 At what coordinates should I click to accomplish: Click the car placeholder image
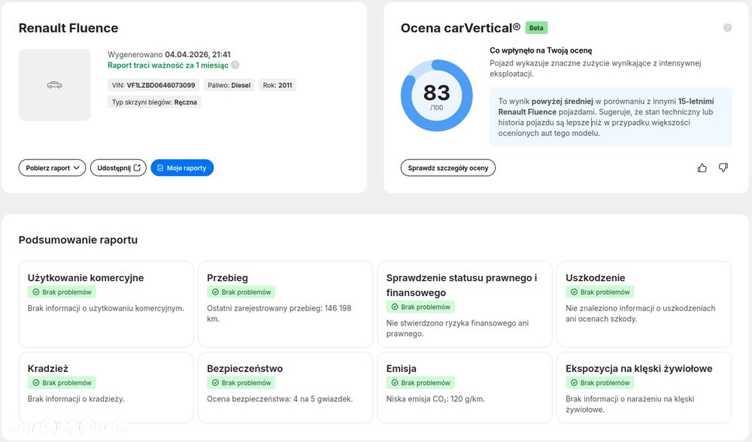tap(54, 85)
